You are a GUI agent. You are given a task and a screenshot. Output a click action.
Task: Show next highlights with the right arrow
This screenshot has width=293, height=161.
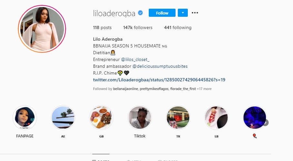click(x=266, y=123)
